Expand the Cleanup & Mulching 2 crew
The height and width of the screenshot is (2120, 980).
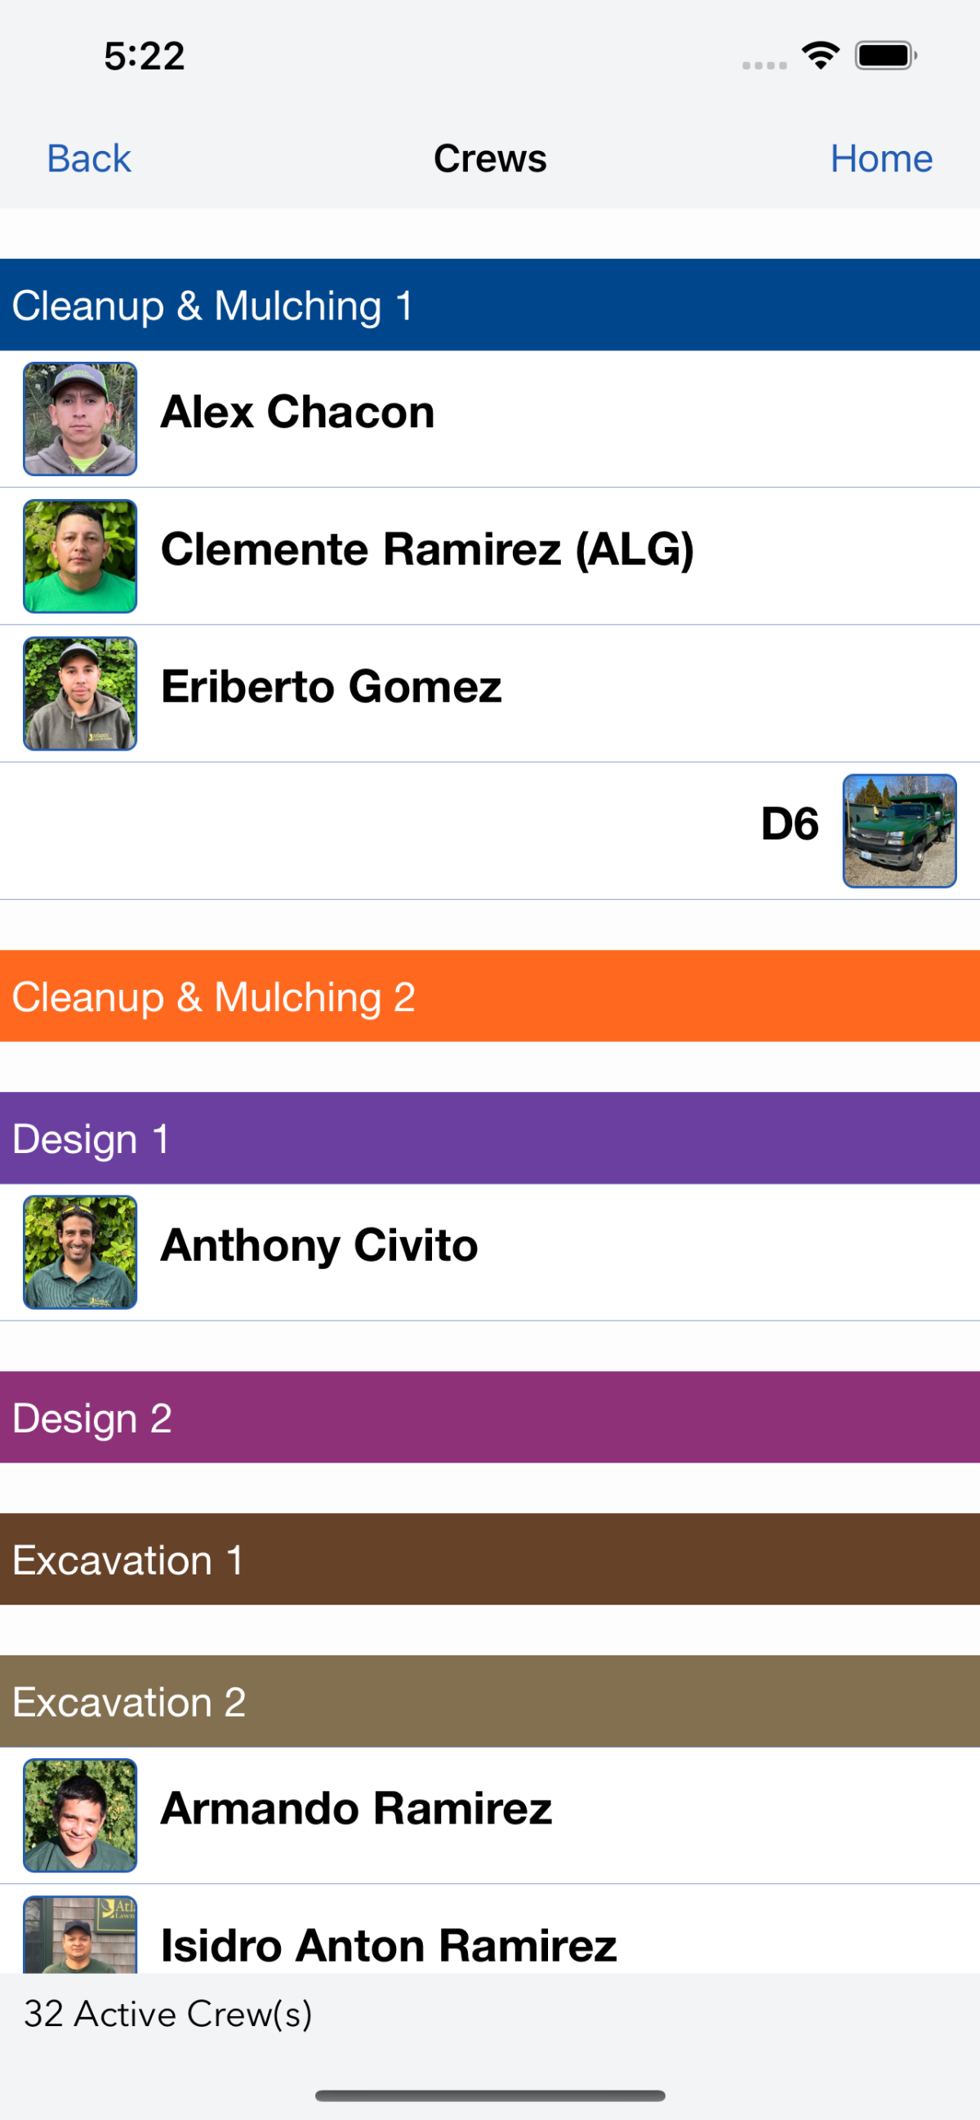[x=489, y=996]
